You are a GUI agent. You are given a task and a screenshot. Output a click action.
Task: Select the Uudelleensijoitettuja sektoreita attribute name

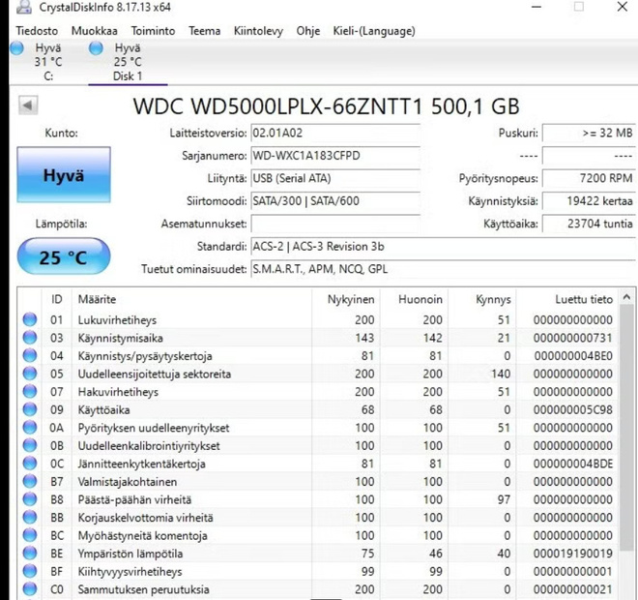point(155,374)
